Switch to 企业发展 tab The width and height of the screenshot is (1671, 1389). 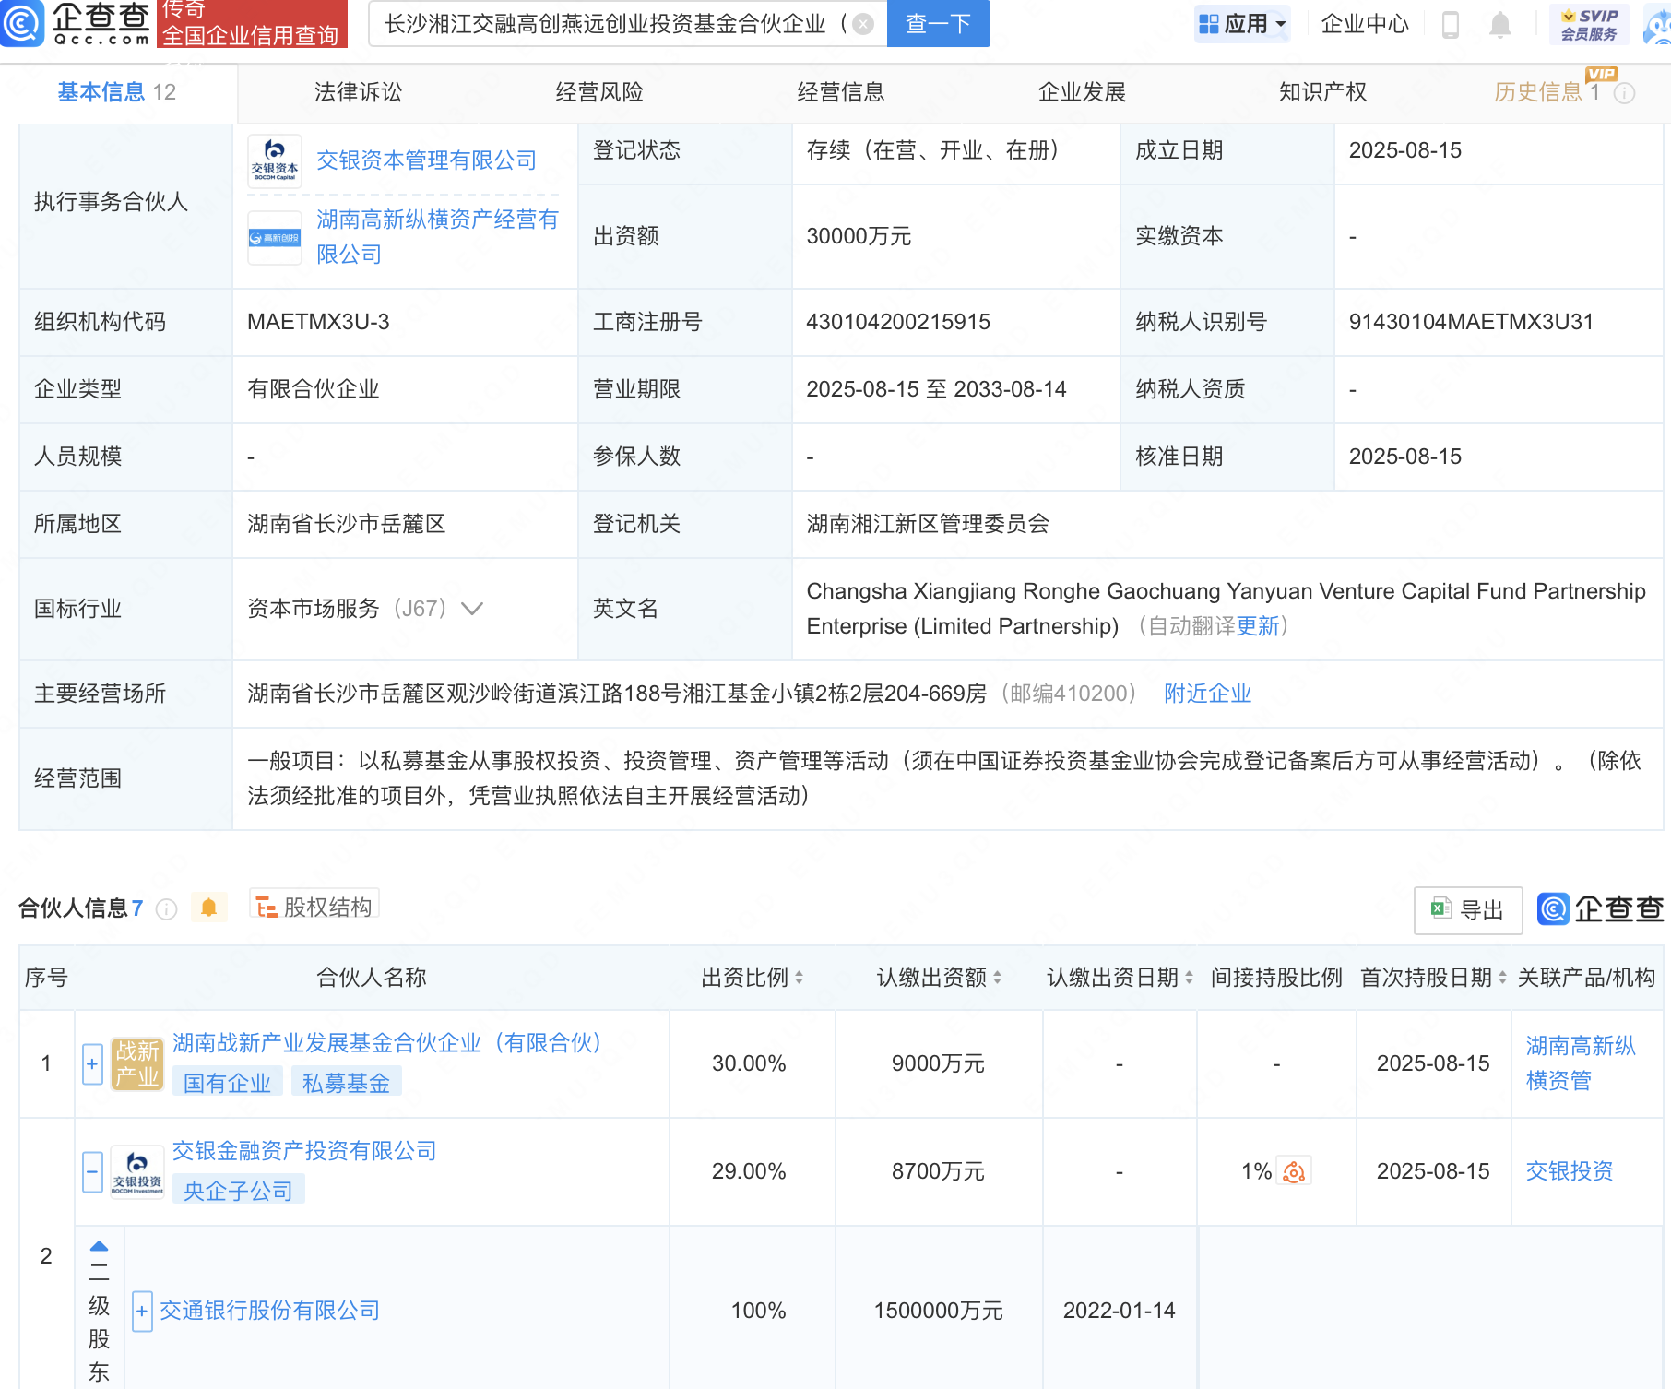click(1082, 92)
